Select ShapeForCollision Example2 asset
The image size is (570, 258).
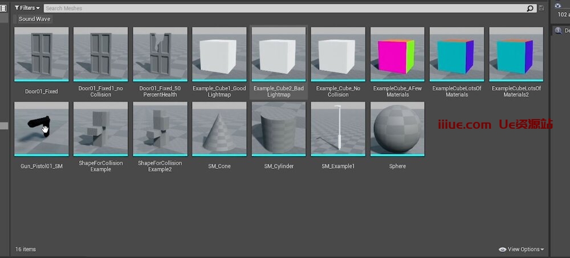[x=160, y=129]
